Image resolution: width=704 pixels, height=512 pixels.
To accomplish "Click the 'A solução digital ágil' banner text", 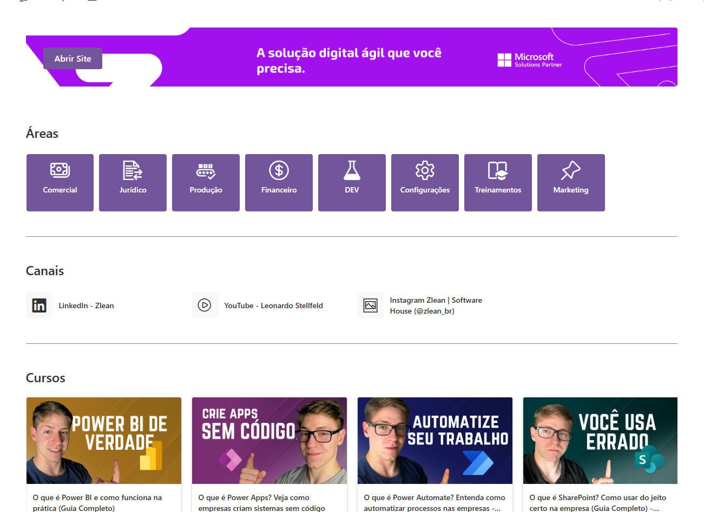I will click(x=349, y=61).
